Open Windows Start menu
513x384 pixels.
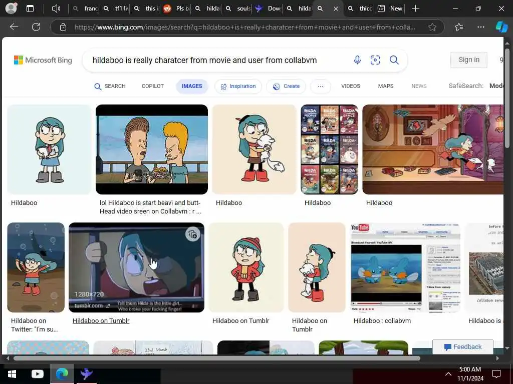point(12,374)
